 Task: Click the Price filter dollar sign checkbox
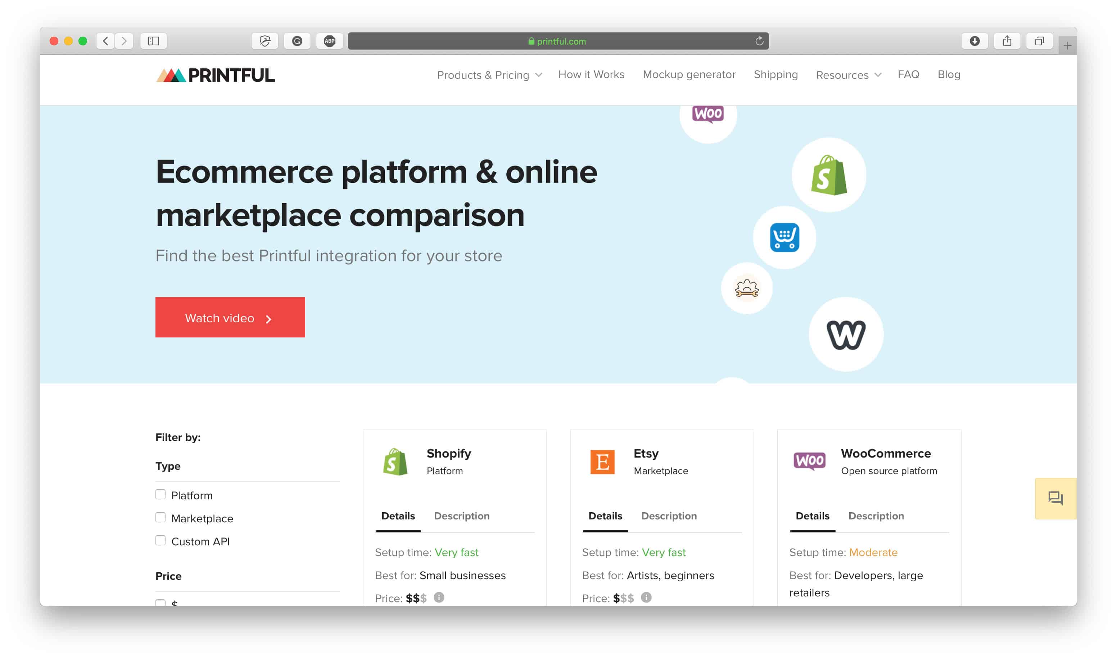pyautogui.click(x=161, y=604)
